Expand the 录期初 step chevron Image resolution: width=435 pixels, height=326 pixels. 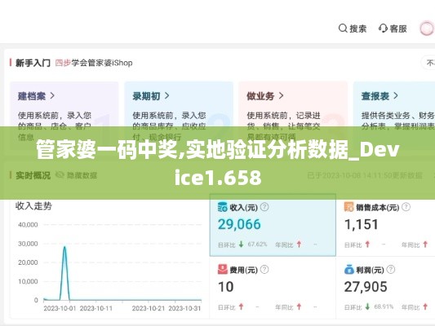point(166,96)
